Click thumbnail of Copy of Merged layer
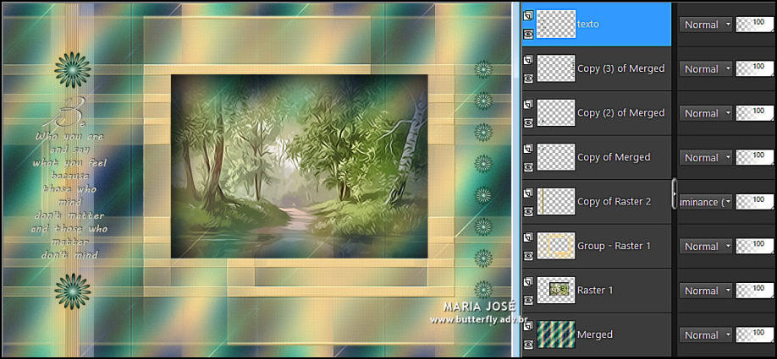This screenshot has height=359, width=777. coord(556,157)
